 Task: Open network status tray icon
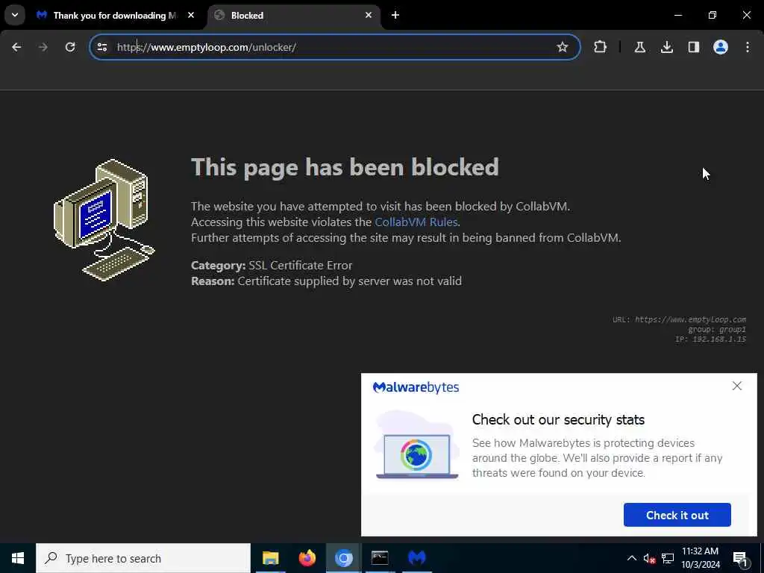(668, 559)
